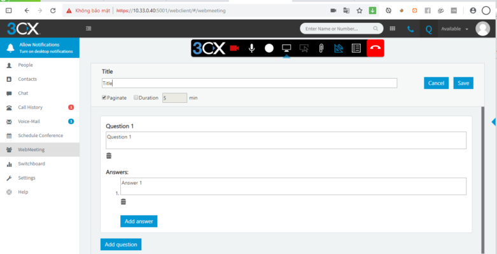Open the paperclip attachment tool
The image size is (497, 254).
click(322, 48)
